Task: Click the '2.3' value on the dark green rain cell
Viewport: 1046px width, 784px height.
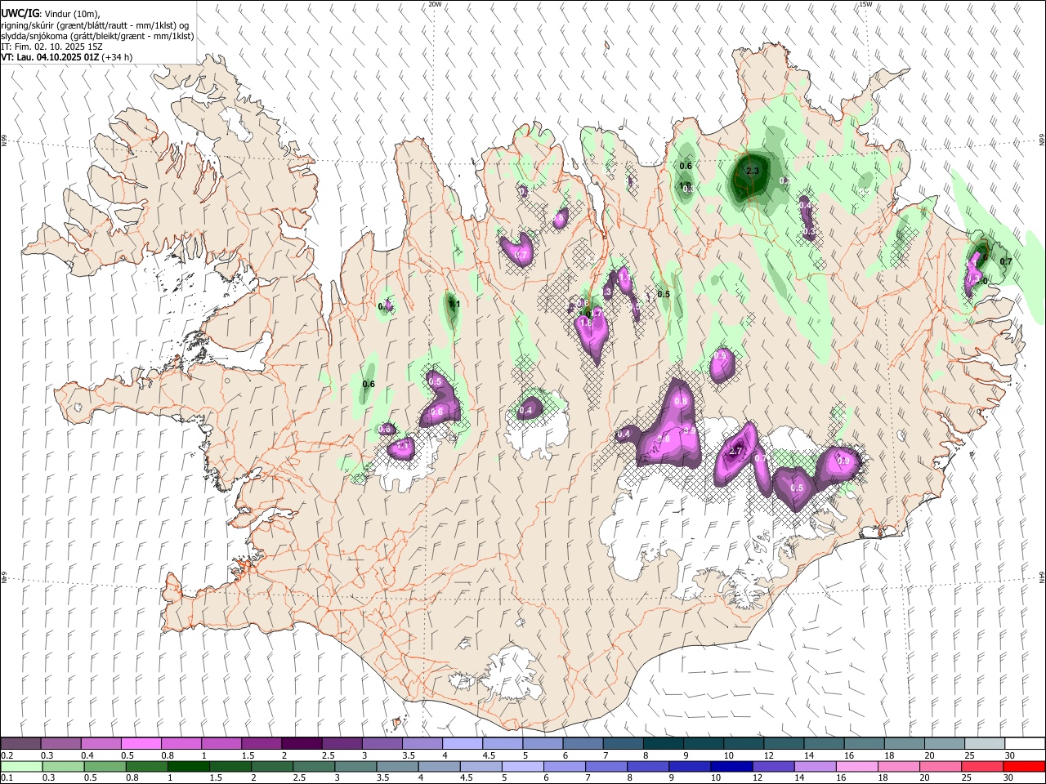Action: coord(753,171)
